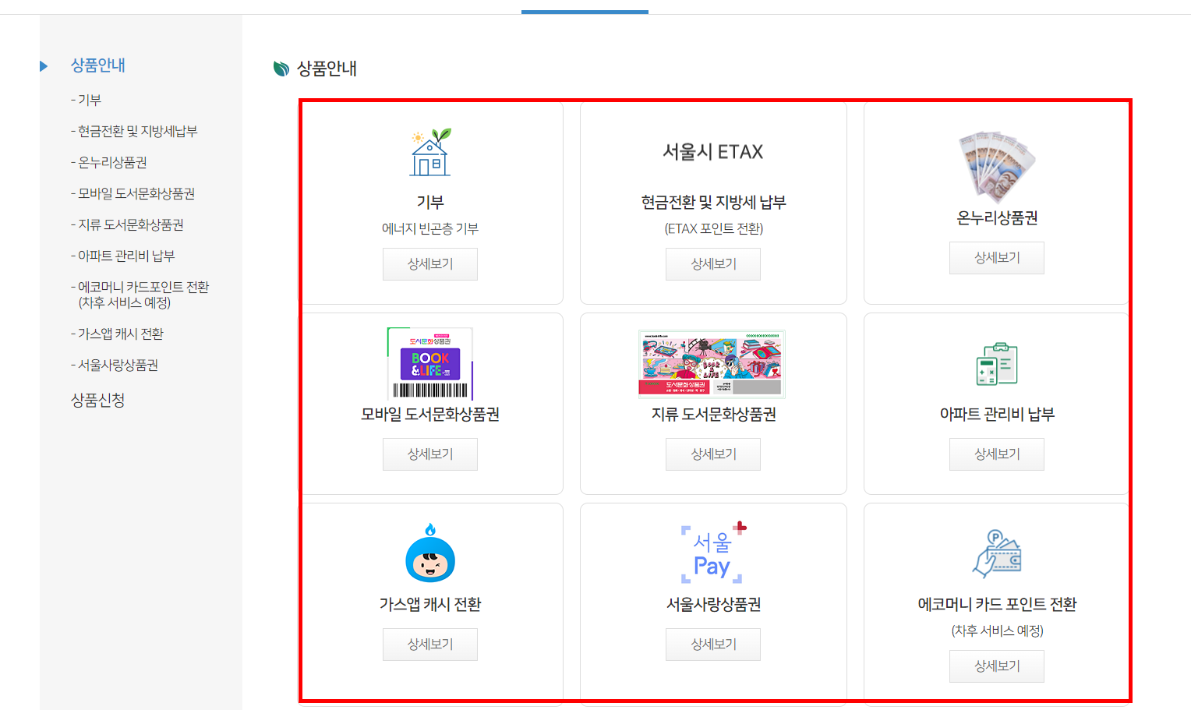Image resolution: width=1191 pixels, height=710 pixels.
Task: Go to 모바일 도서문화상품권 sidebar link
Action: (x=133, y=193)
